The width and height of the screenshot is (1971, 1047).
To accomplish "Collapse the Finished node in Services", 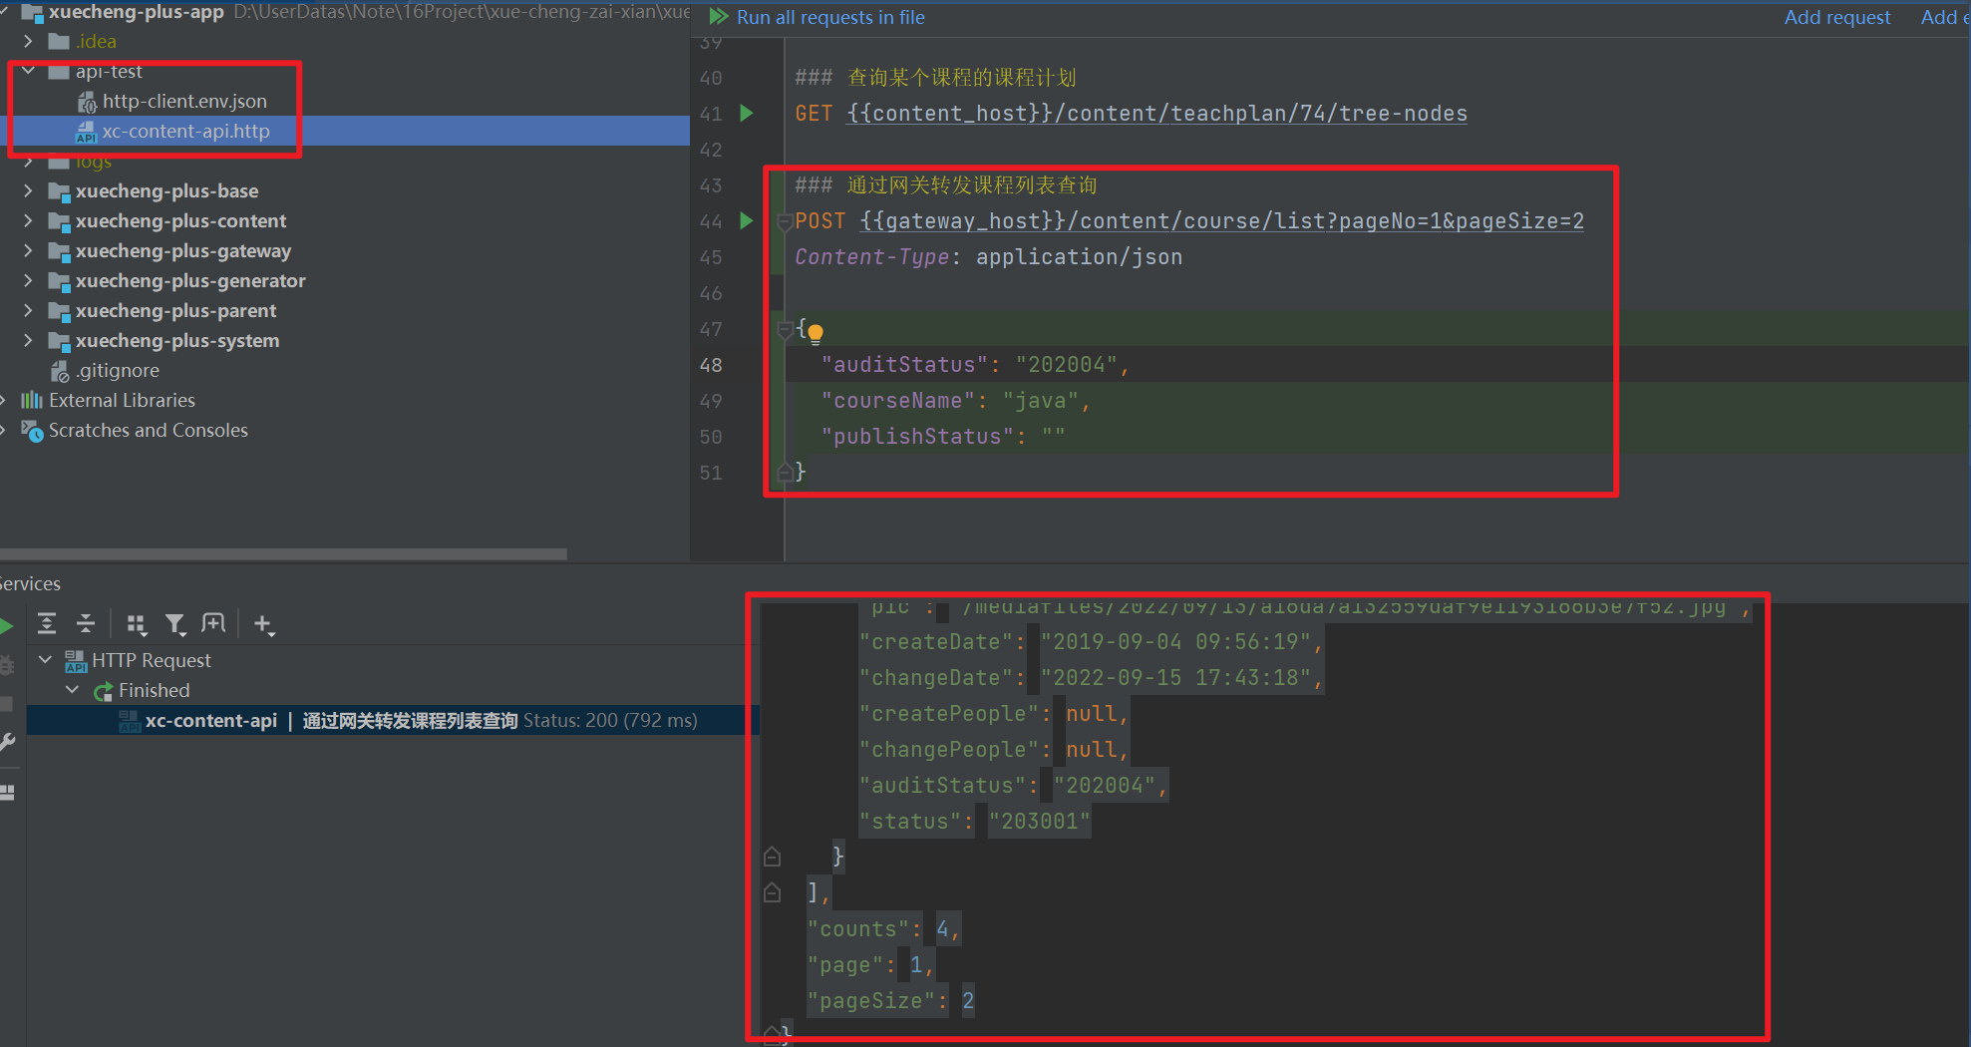I will coord(72,690).
